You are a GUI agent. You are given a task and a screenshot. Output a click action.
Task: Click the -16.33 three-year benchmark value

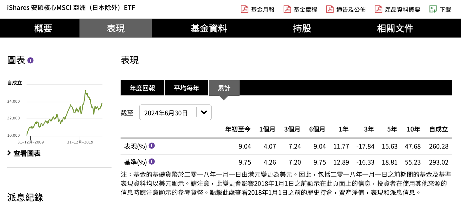(365, 162)
